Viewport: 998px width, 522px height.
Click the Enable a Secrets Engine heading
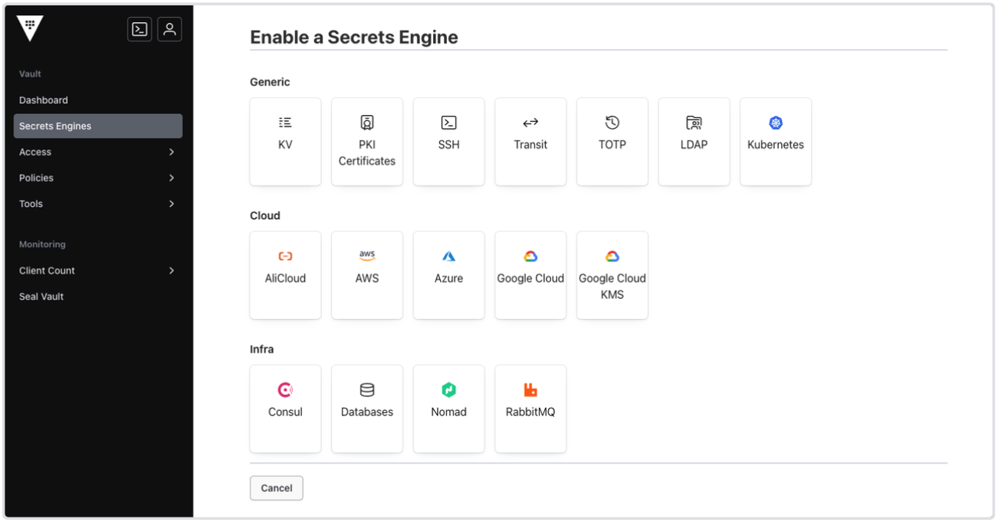coord(354,37)
